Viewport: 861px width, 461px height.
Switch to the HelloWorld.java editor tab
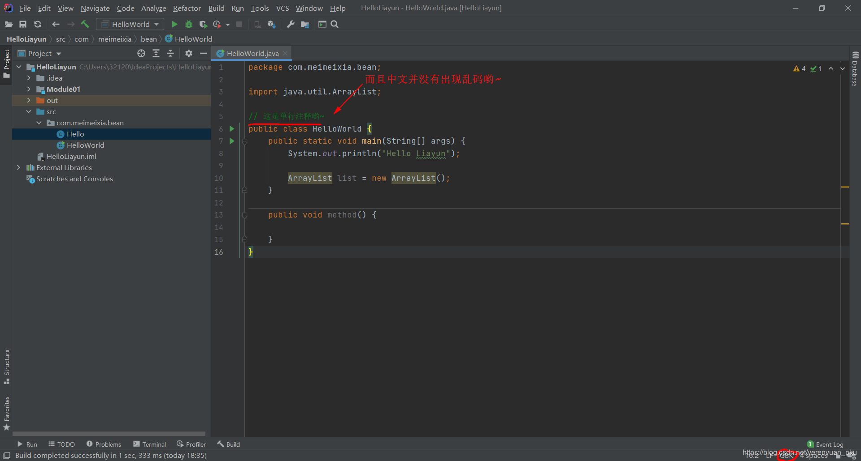click(x=252, y=53)
